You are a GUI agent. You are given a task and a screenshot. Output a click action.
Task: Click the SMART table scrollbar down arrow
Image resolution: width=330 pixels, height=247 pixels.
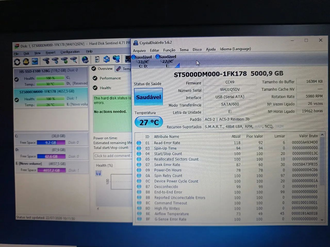pos(322,219)
